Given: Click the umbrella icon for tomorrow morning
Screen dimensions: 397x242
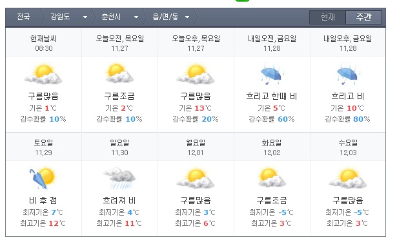Looking at the screenshot, I should click(272, 73).
